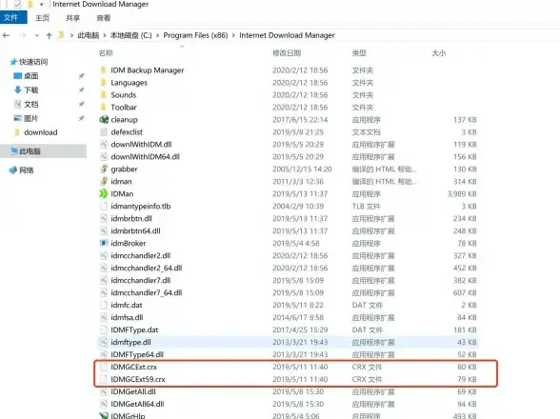560x419 pixels.
Task: Select the downlWithIDM.dll file icon
Action: 104,145
